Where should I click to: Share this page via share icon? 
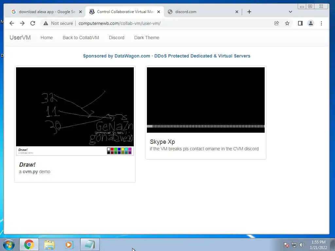pos(277,23)
